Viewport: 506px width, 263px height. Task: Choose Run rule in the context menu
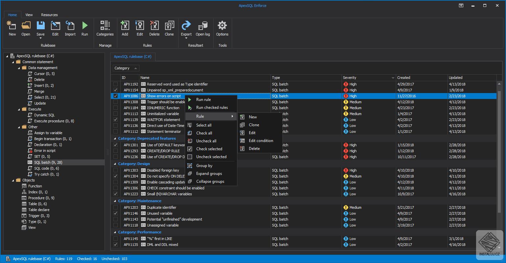211,100
